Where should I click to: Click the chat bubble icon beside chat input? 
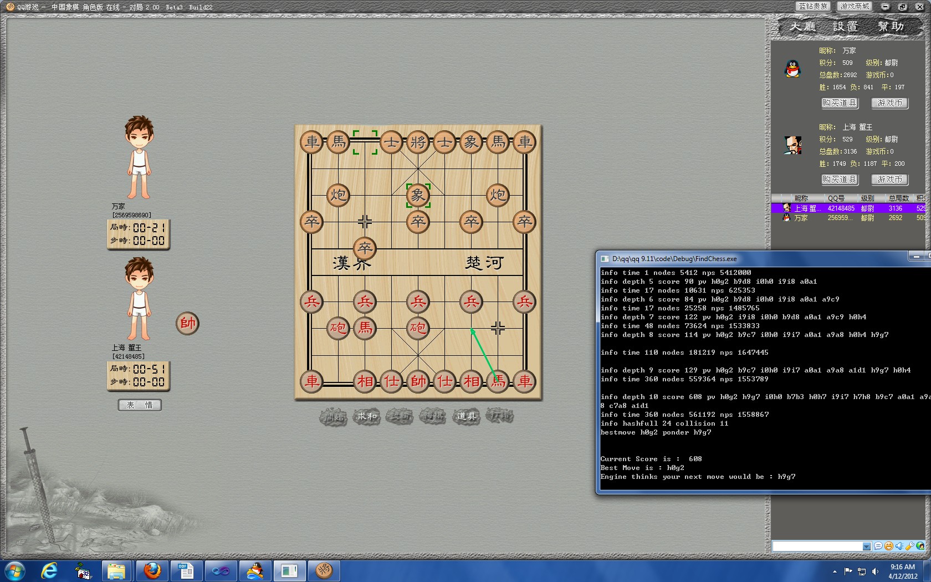[x=878, y=547]
